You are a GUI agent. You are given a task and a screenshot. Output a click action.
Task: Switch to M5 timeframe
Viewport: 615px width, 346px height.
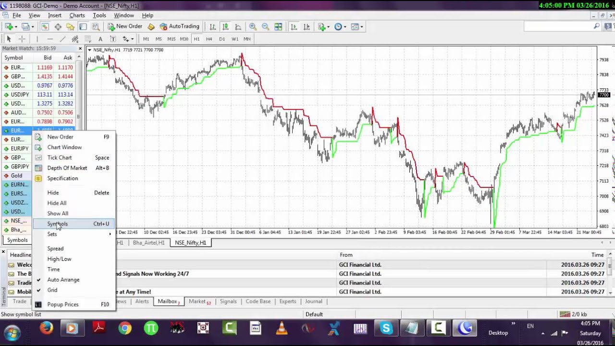pos(159,39)
